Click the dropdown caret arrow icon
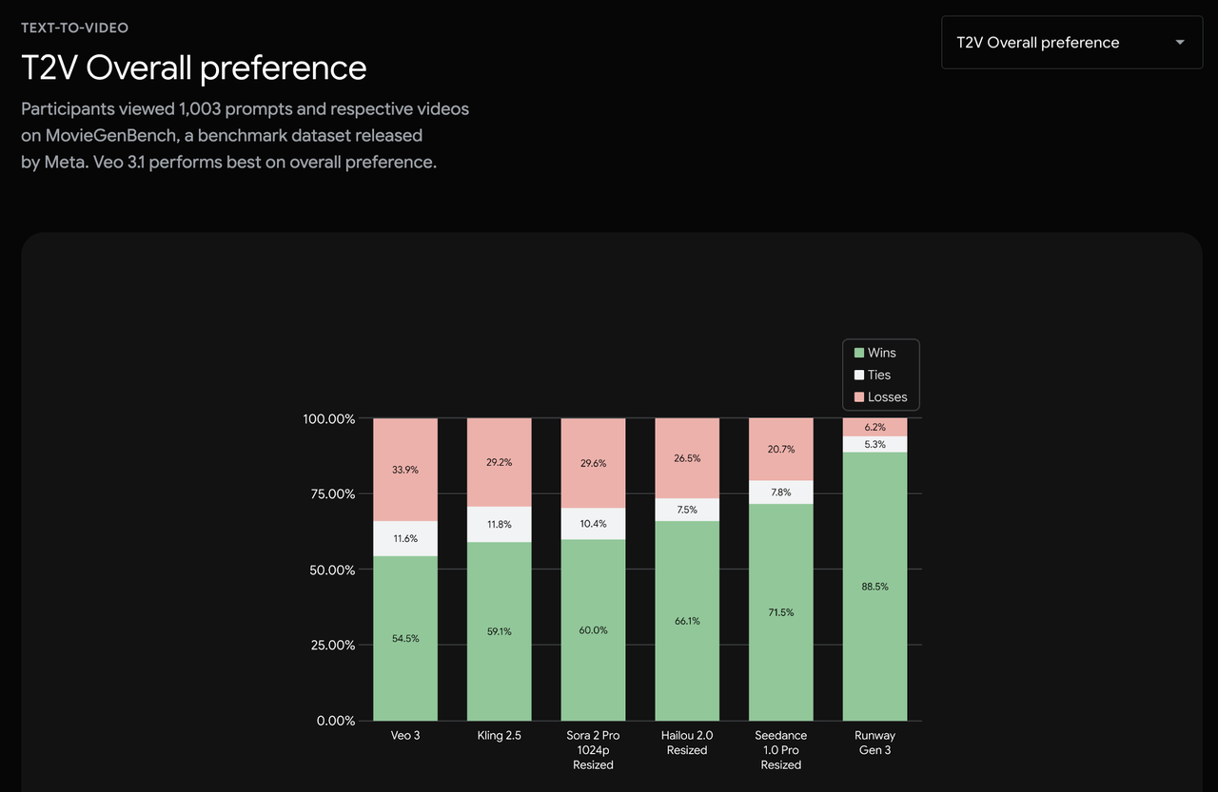This screenshot has width=1218, height=792. 1180,43
